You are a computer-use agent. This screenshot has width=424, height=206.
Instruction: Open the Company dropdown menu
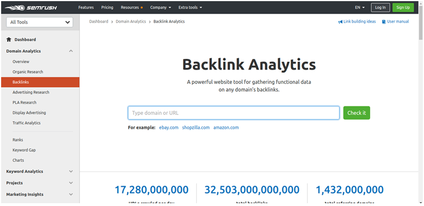pyautogui.click(x=160, y=7)
